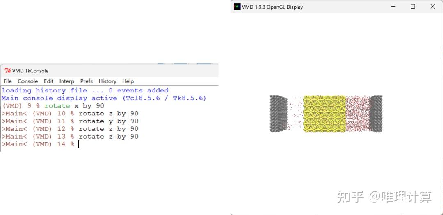Click the yellow crystal structure in display

pyautogui.click(x=324, y=114)
